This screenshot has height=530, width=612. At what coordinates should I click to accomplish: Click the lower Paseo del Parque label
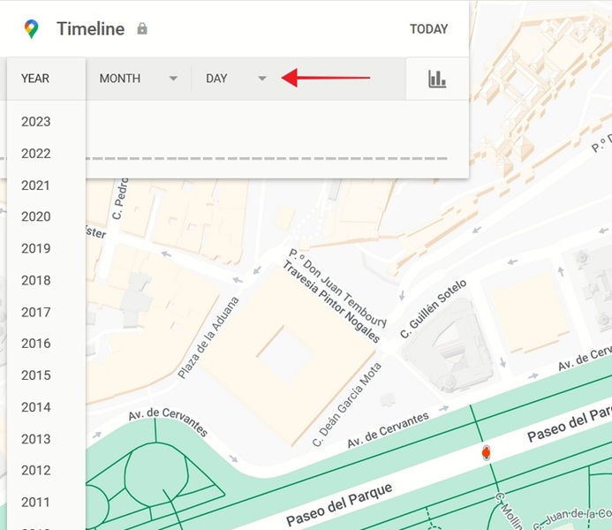pyautogui.click(x=339, y=504)
